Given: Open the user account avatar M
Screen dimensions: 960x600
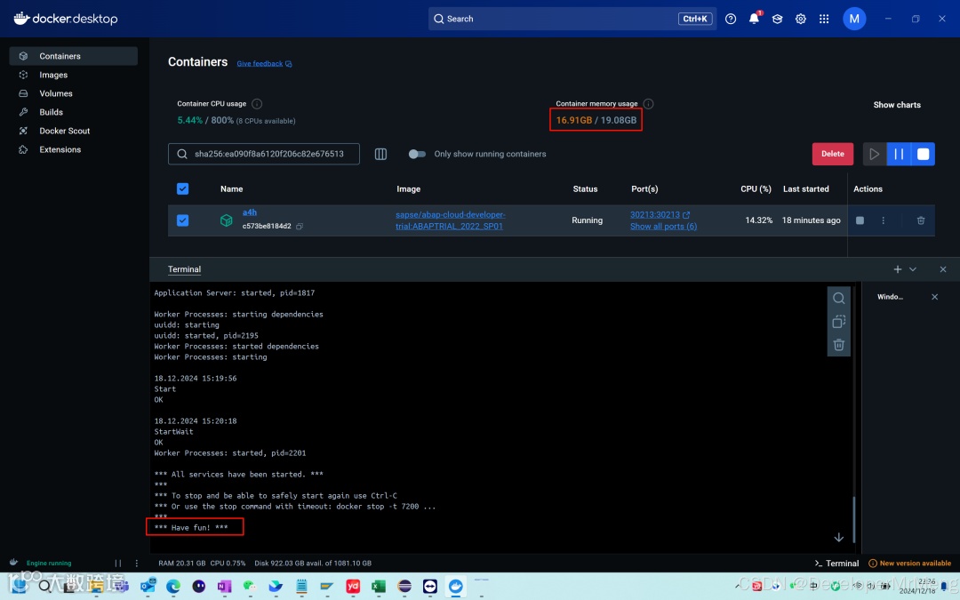Looking at the screenshot, I should pyautogui.click(x=854, y=19).
